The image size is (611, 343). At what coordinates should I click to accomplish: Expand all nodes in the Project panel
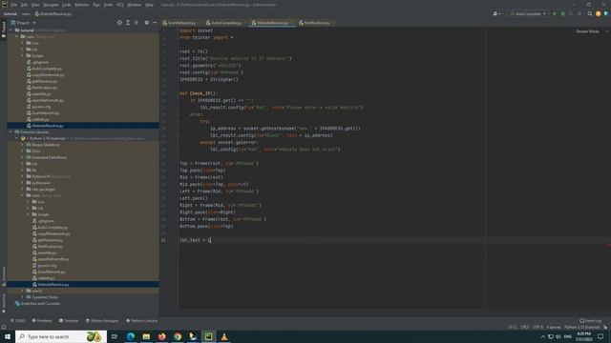tap(128, 23)
